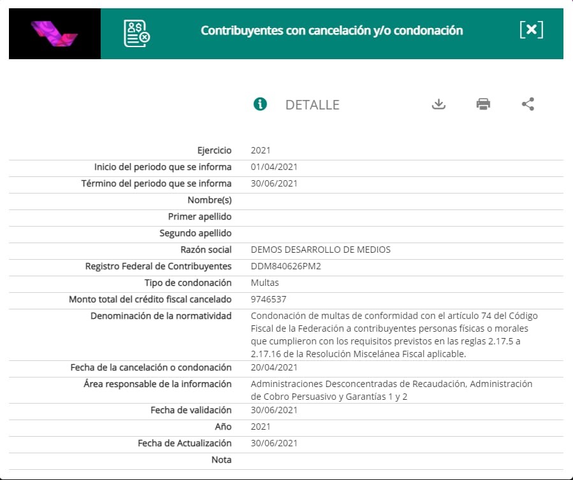Image resolution: width=573 pixels, height=480 pixels.
Task: Select the start date 01/04/2021
Action: [274, 167]
